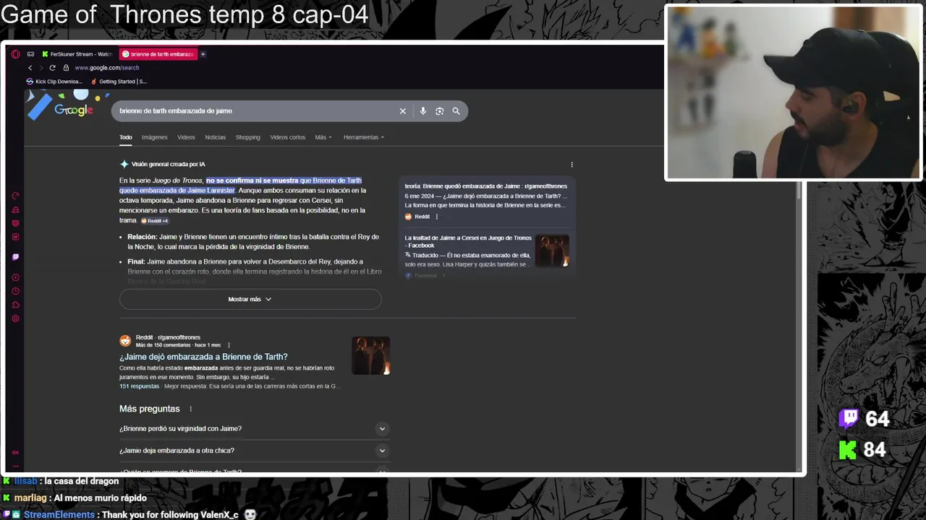
Task: Open AI overview three-dot options
Action: [x=572, y=165]
